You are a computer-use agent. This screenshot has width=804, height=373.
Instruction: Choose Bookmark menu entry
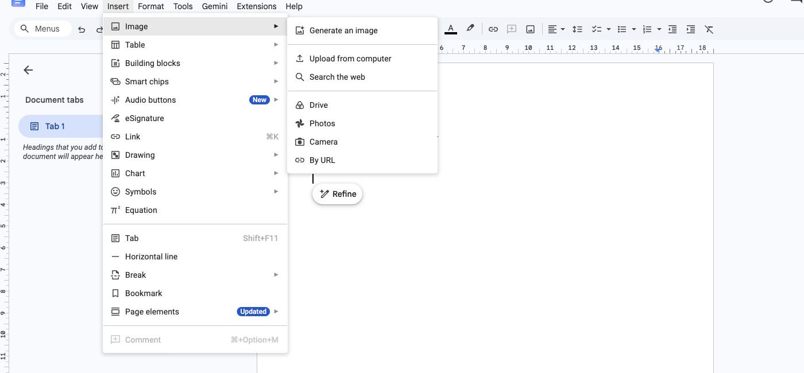tap(195, 293)
